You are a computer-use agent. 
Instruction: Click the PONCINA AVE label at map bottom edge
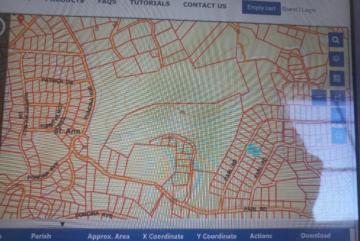(94, 215)
